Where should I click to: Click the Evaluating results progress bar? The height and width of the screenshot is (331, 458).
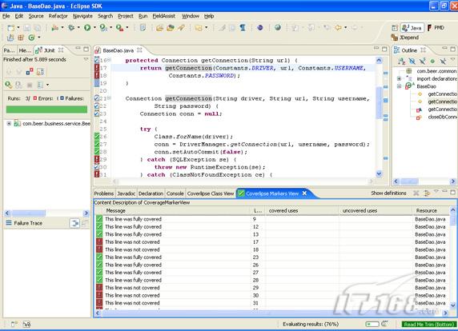(372, 325)
